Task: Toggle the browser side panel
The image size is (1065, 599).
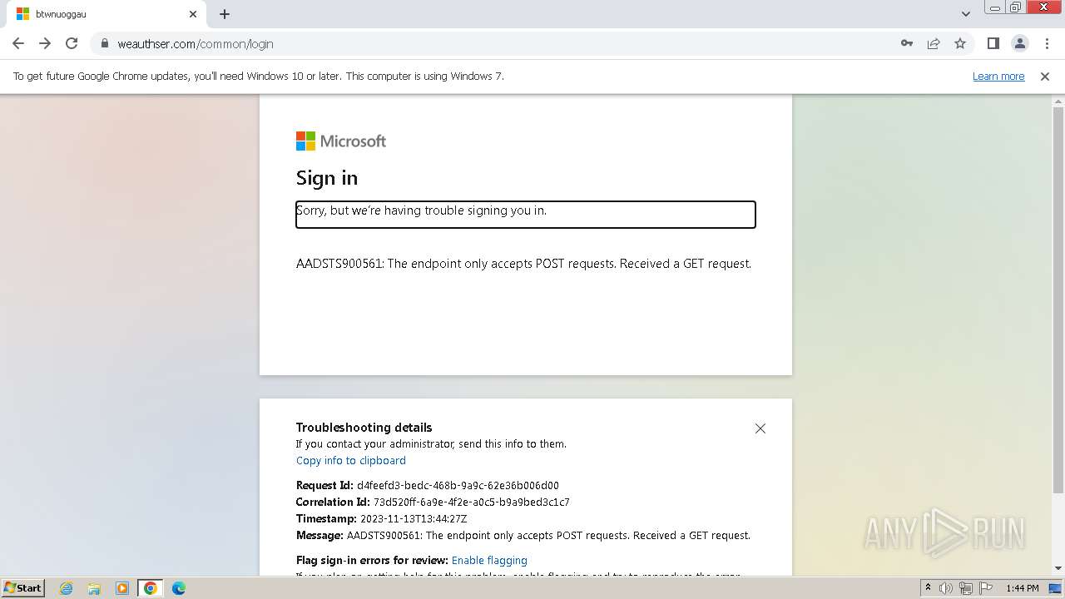Action: coord(993,43)
